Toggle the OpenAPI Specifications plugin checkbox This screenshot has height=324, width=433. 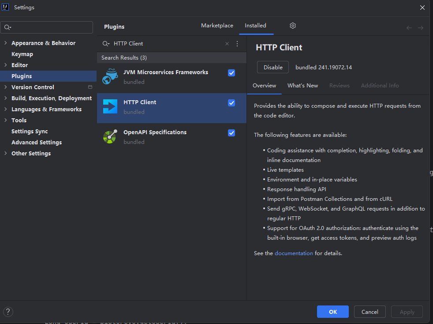point(231,133)
